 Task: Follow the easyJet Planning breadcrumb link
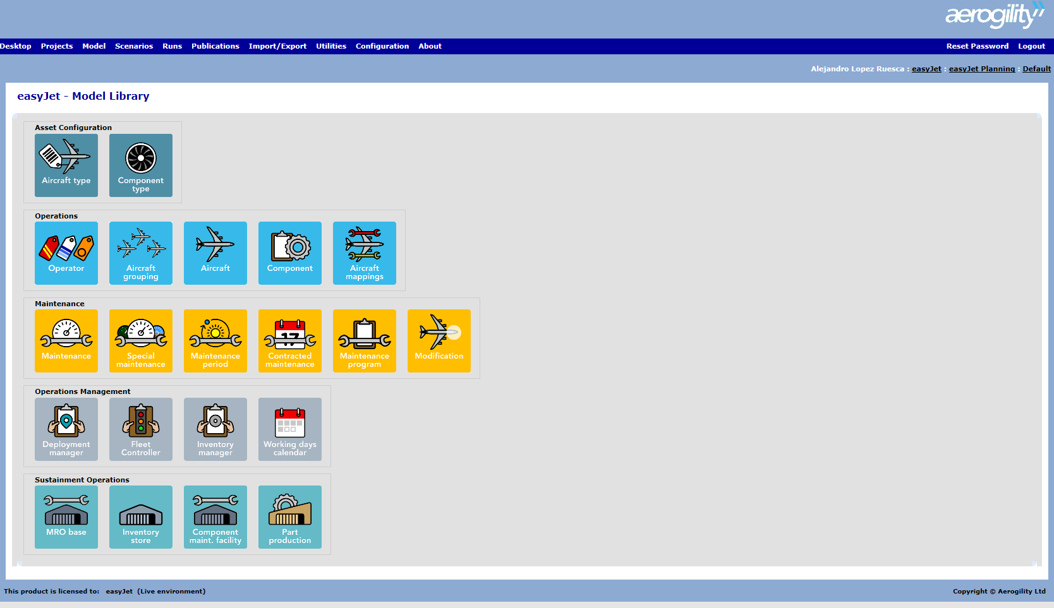point(981,69)
